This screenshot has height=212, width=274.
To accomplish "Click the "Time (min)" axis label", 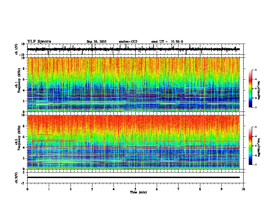I will (138, 192).
